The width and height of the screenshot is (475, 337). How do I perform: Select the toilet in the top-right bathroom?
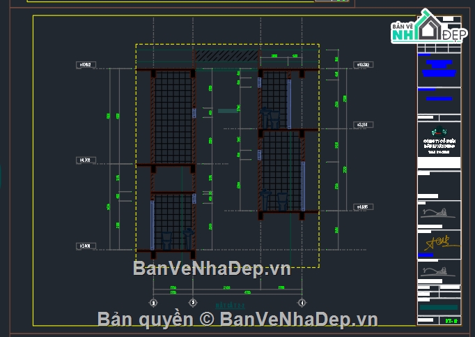point(274,120)
